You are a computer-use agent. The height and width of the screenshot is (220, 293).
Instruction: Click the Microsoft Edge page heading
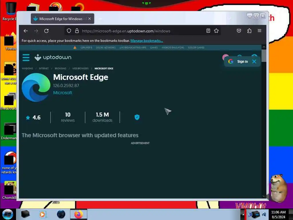tap(81, 77)
